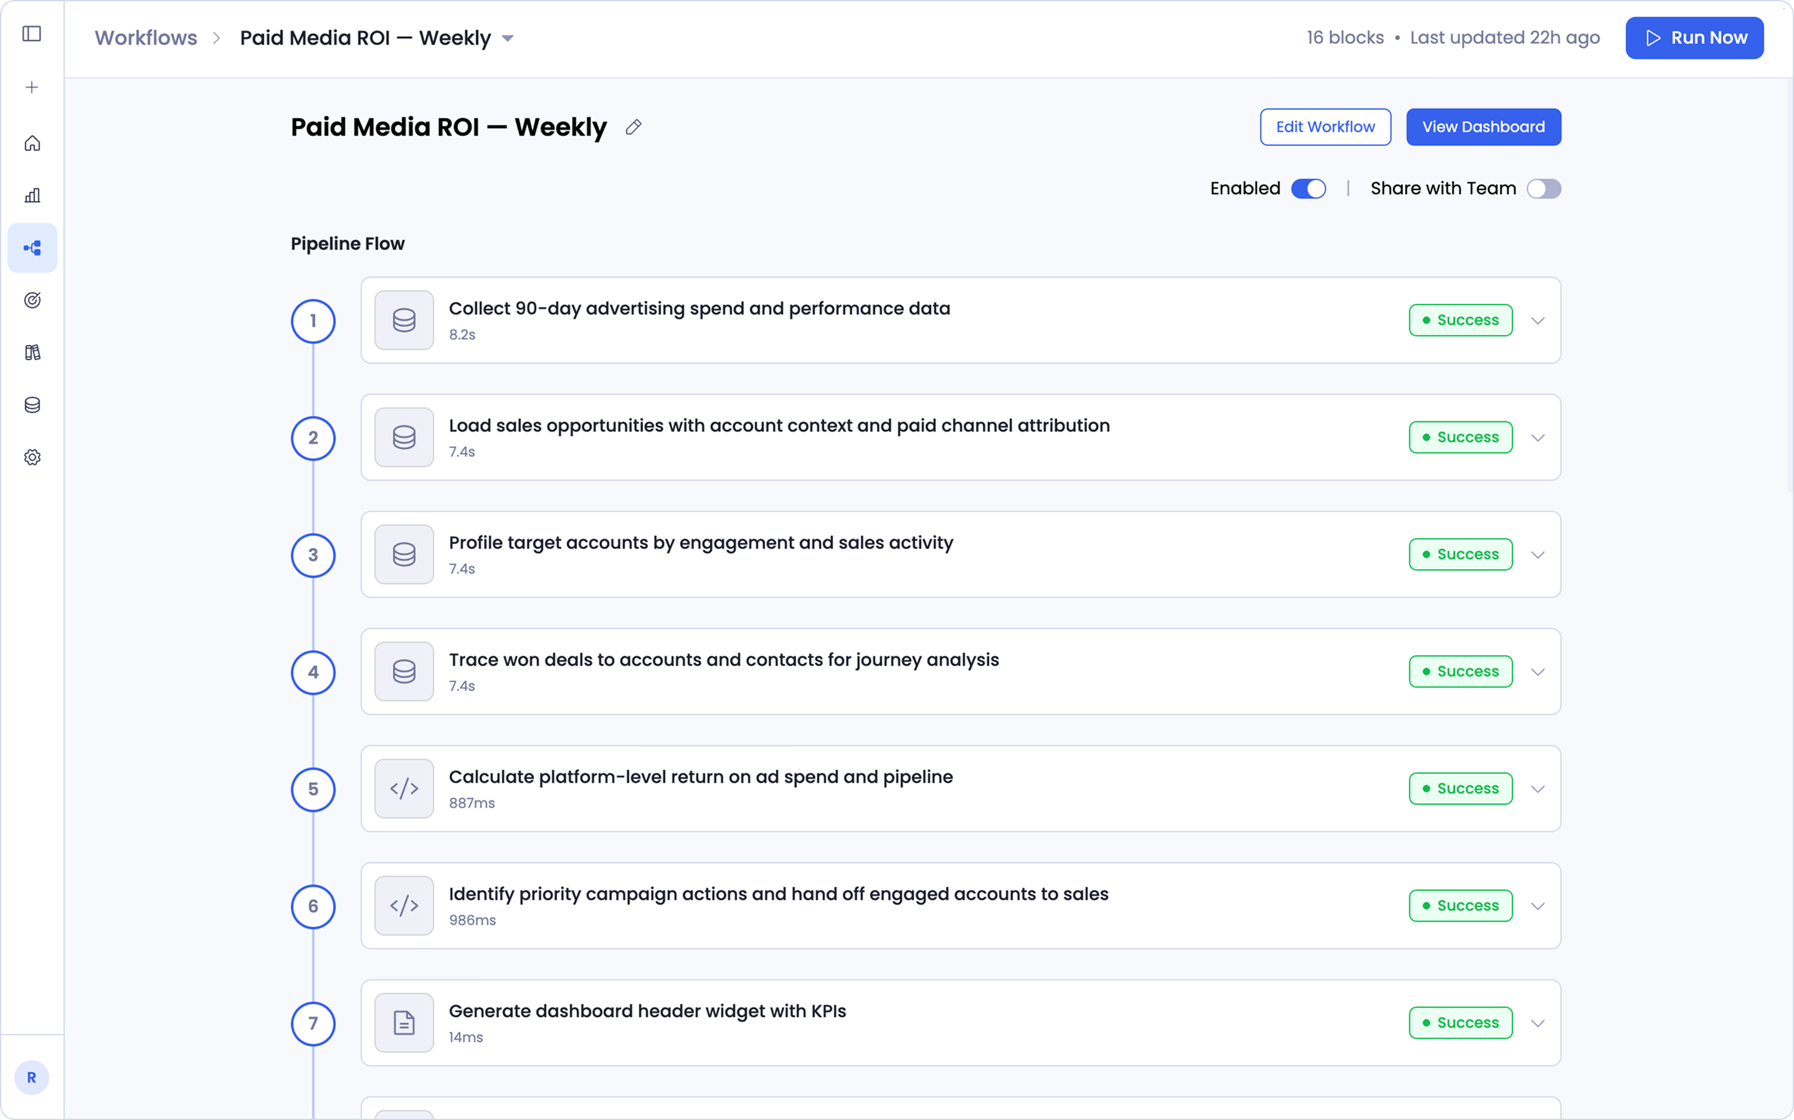Open the bar chart analytics icon
This screenshot has width=1794, height=1120.
[x=32, y=196]
